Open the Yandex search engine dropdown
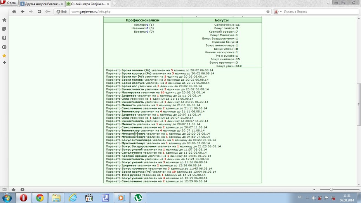 coord(278,12)
